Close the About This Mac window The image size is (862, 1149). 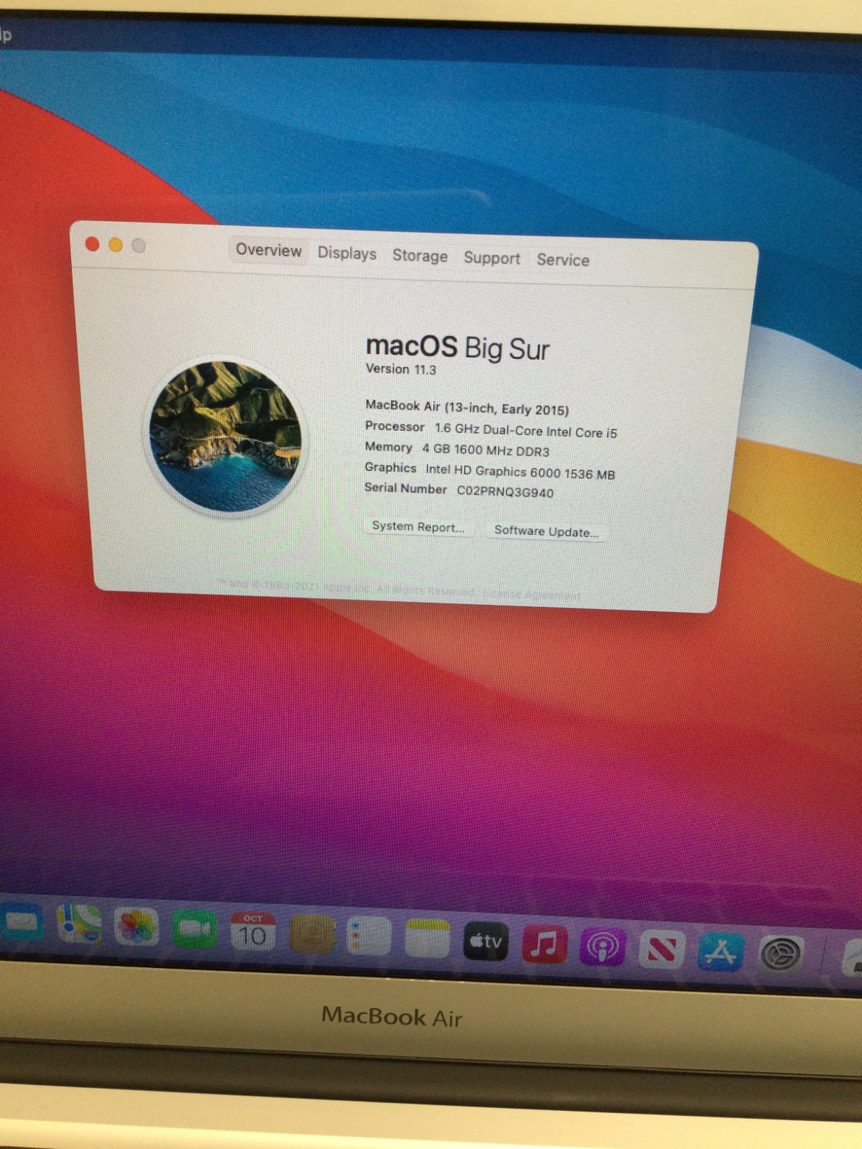click(x=92, y=244)
